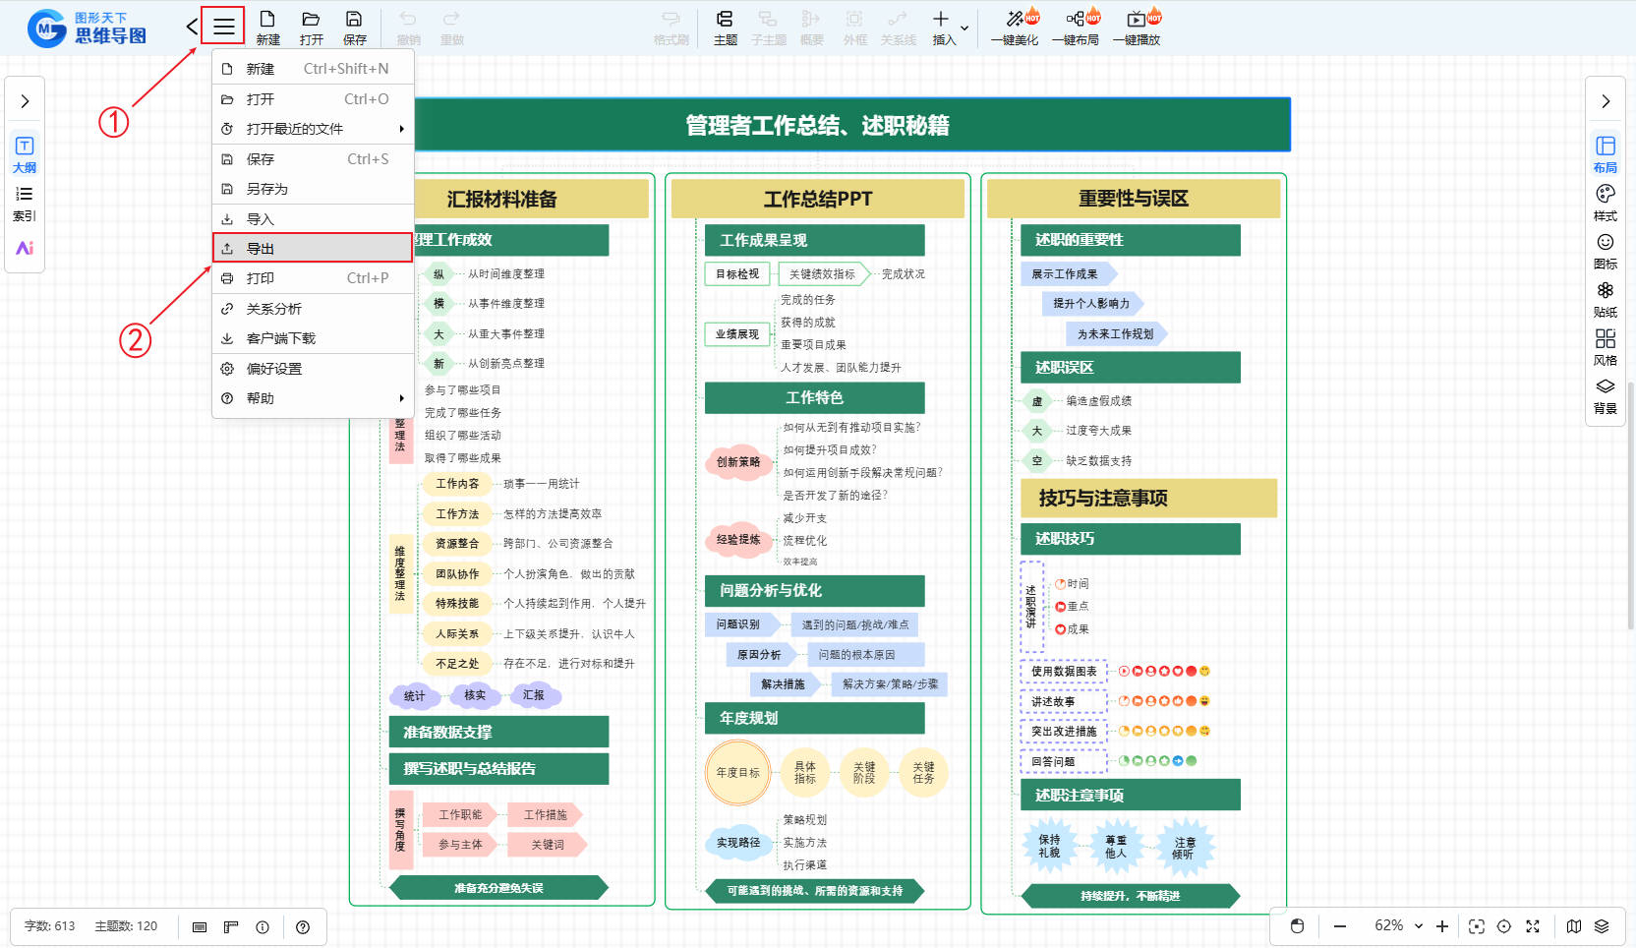Expand the 插入 insert dropdown arrow
This screenshot has height=948, width=1636.
[x=964, y=28]
